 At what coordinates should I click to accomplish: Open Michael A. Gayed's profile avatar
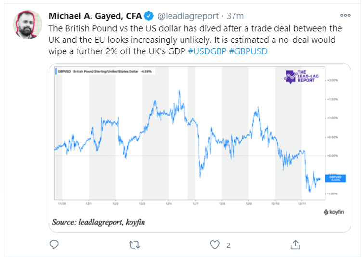[x=27, y=25]
